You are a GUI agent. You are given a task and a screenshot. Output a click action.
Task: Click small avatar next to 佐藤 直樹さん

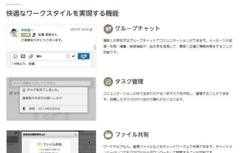click(34, 35)
